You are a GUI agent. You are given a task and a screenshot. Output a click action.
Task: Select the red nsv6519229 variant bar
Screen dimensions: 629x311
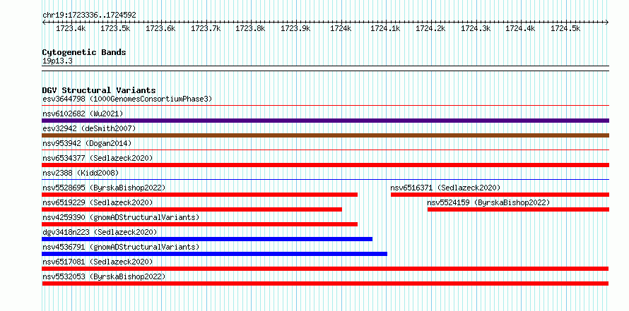[x=192, y=209]
